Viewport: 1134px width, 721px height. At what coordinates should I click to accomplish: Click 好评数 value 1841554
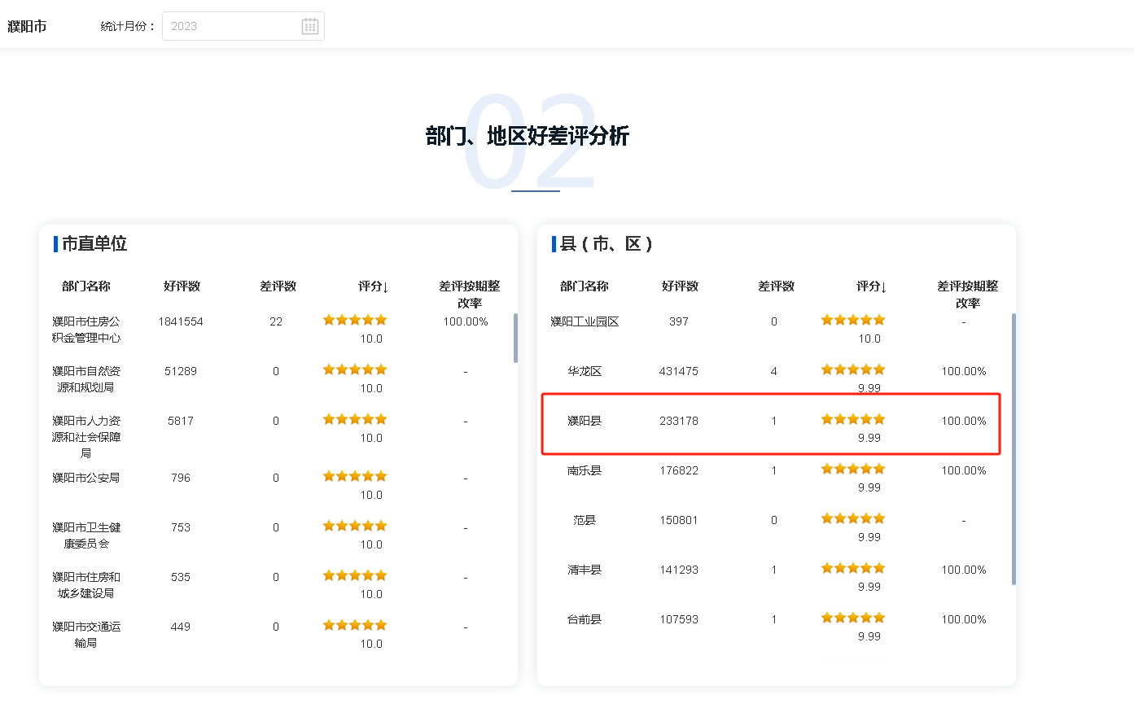181,321
